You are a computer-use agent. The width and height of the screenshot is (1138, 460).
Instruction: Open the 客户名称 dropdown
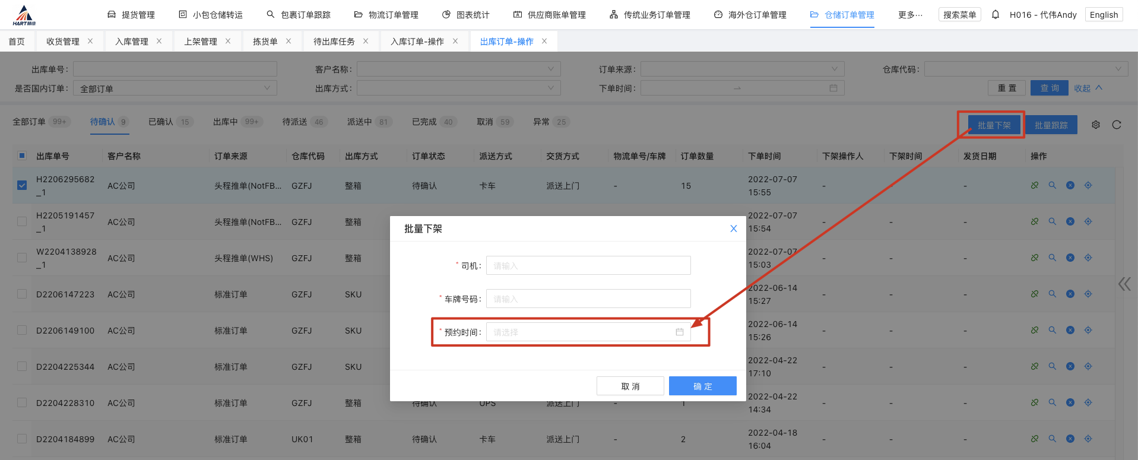(x=458, y=69)
